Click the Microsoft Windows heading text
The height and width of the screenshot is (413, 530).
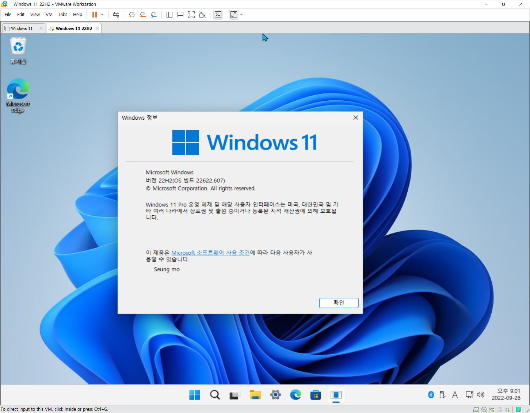click(x=169, y=172)
